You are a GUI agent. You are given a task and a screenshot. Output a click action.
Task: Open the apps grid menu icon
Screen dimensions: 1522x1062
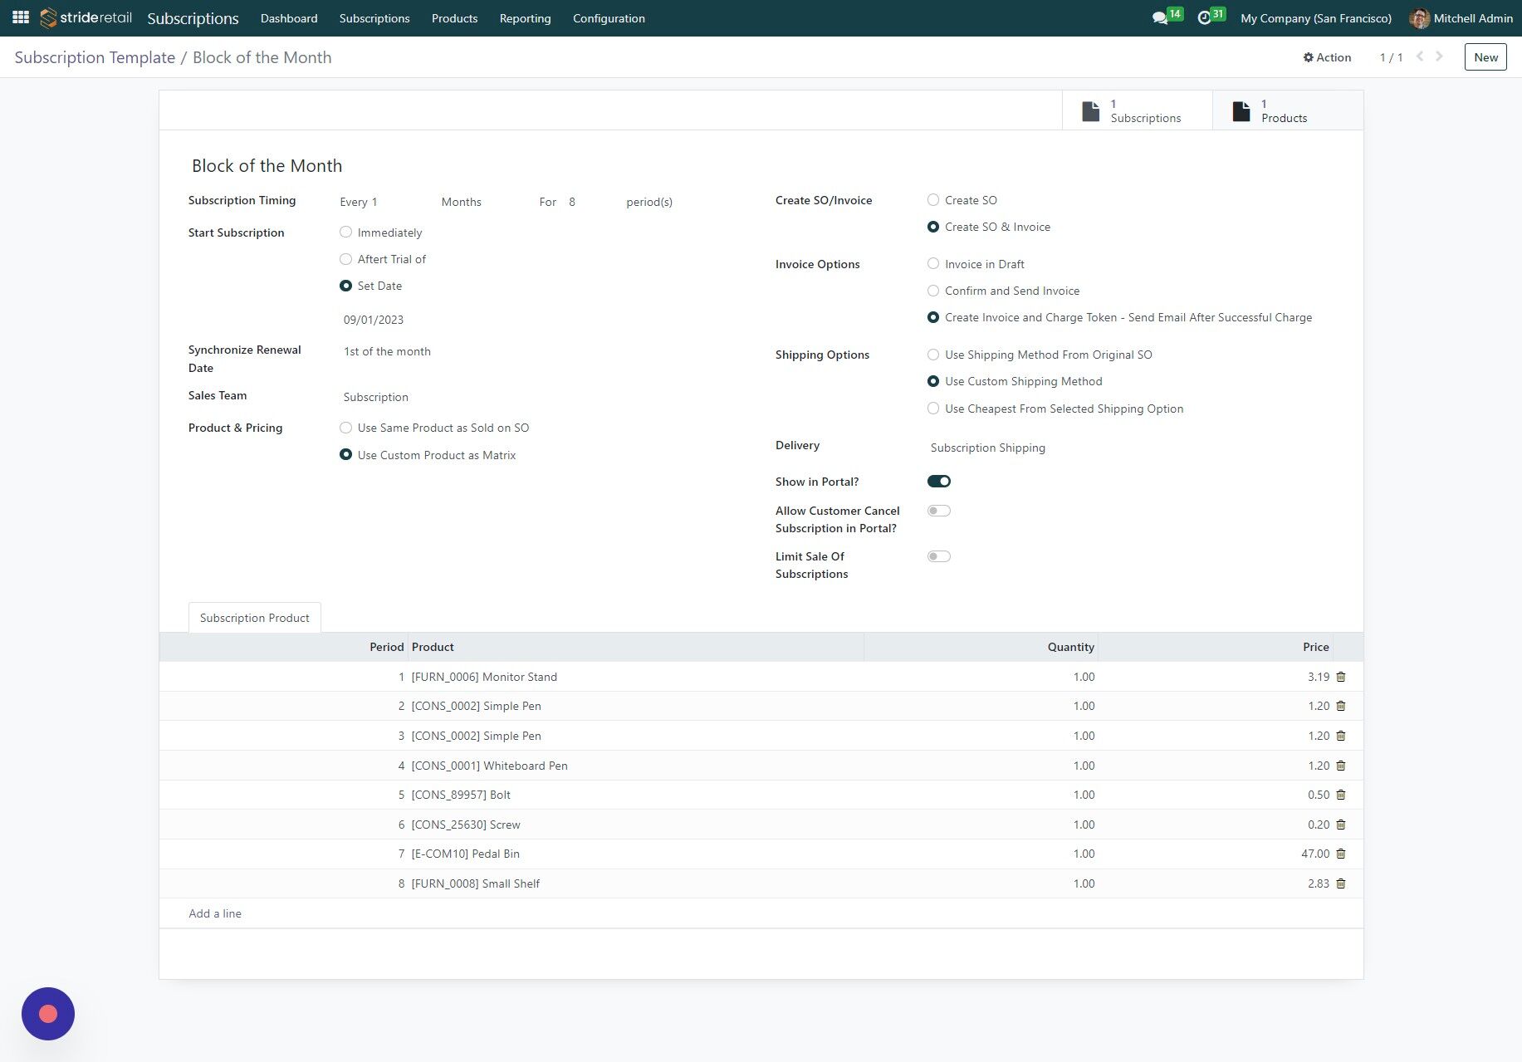click(21, 17)
